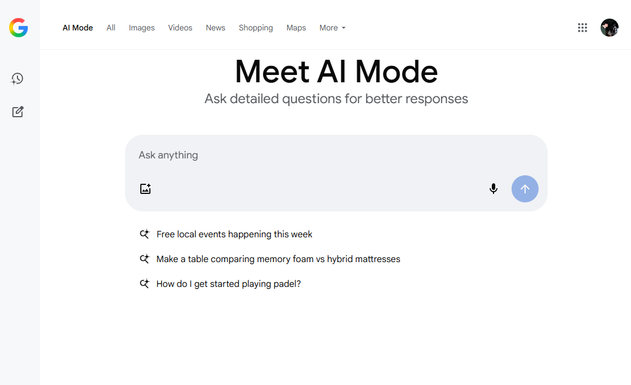Click the Google logo icon
This screenshot has height=385, width=631.
pos(19,28)
